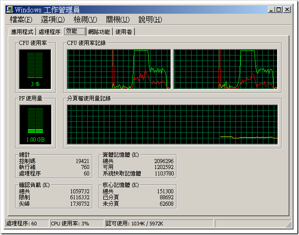299x235 pixels.
Task: Click the CPU 使用率 gauge showing 3 %
Action: pyautogui.click(x=35, y=69)
